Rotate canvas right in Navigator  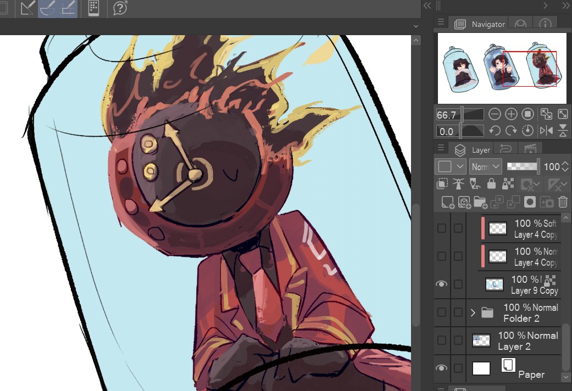pyautogui.click(x=510, y=131)
